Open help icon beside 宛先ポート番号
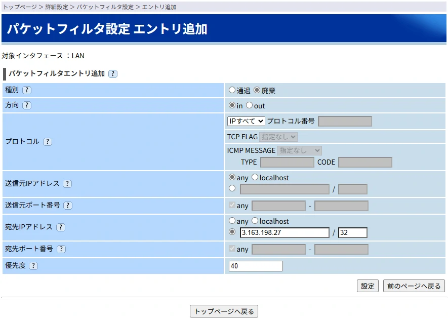This screenshot has height=319, width=448. click(61, 249)
